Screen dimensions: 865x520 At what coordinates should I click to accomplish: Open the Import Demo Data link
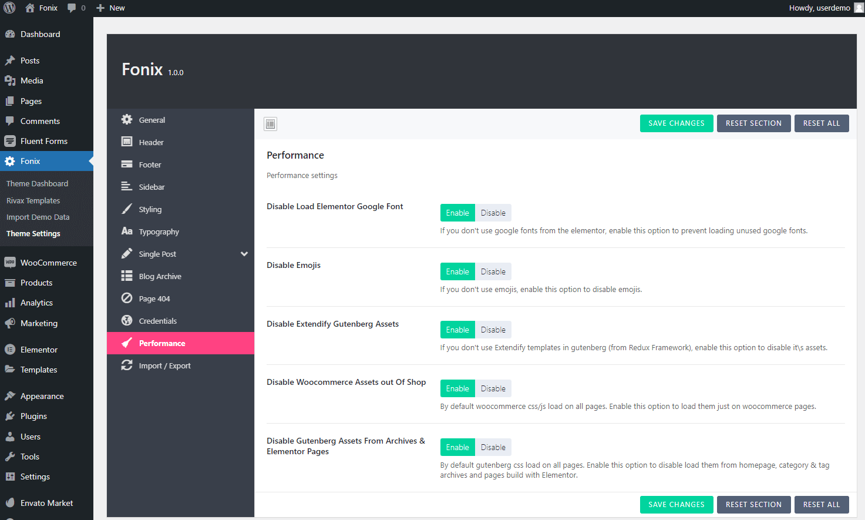[x=38, y=217]
